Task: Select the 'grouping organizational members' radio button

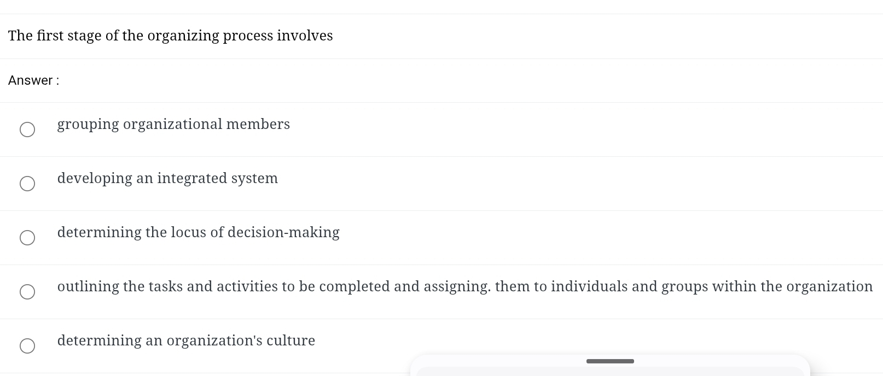Action: (27, 130)
